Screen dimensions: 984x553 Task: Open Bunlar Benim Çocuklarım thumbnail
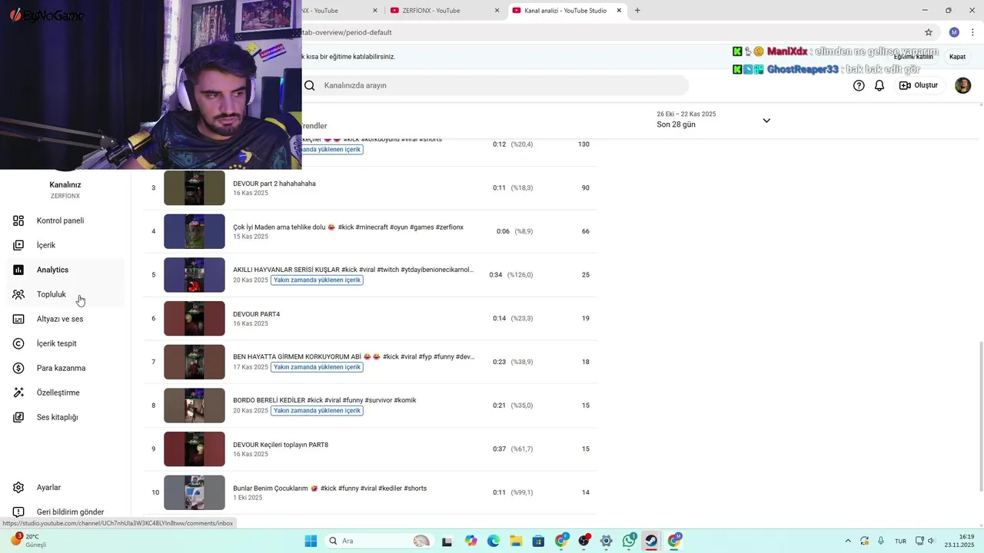194,492
